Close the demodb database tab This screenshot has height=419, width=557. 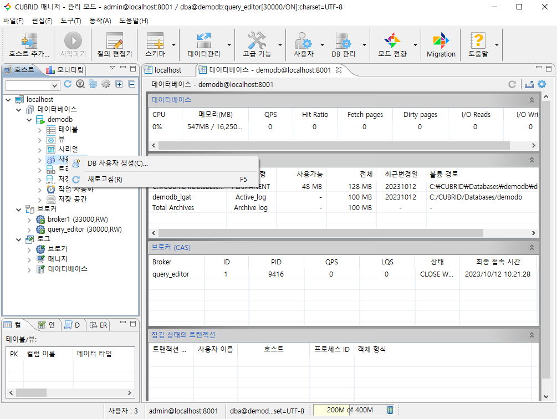pyautogui.click(x=339, y=70)
